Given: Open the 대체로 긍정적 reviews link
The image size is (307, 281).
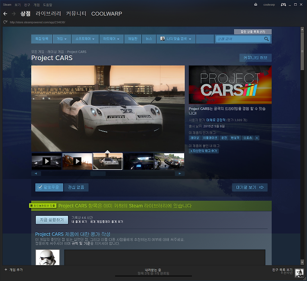Looking at the screenshot, I should pyautogui.click(x=216, y=120).
